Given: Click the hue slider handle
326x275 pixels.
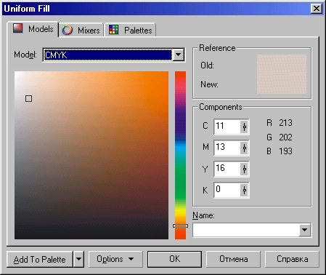Looking at the screenshot, I should click(x=180, y=226).
